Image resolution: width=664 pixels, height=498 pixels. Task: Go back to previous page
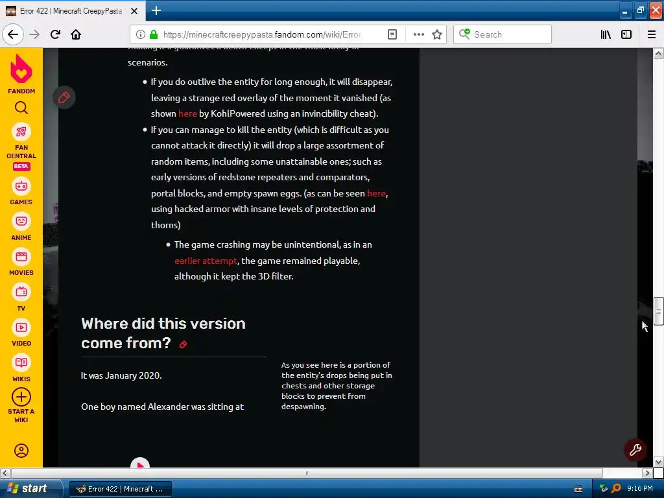click(13, 34)
